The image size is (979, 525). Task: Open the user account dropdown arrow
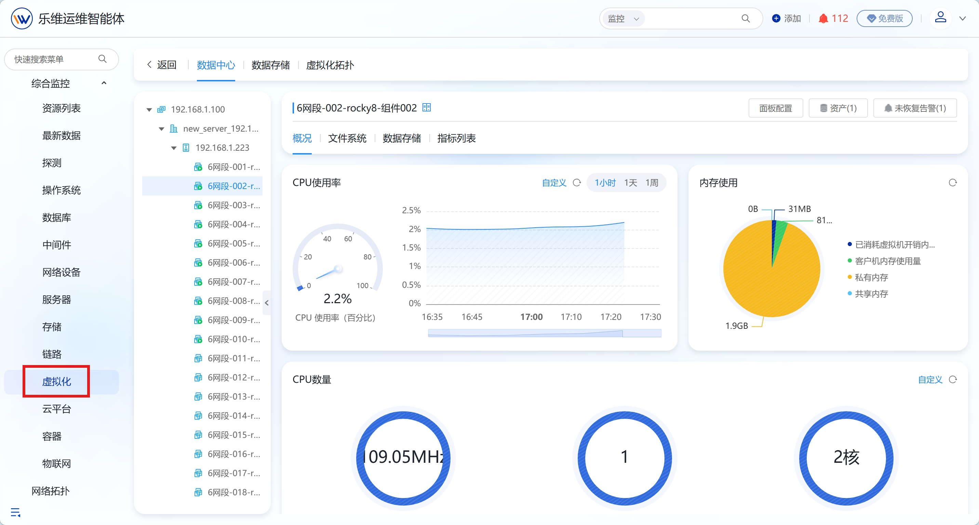[x=962, y=18]
